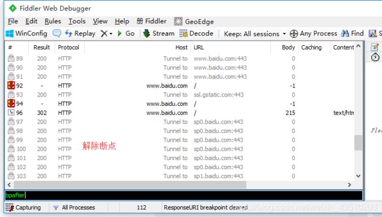This screenshot has width=382, height=217.
Task: Click the breakpoint icon on session 94
Action: (11, 104)
